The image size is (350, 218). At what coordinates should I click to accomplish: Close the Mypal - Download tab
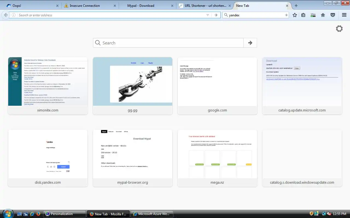[x=172, y=6]
